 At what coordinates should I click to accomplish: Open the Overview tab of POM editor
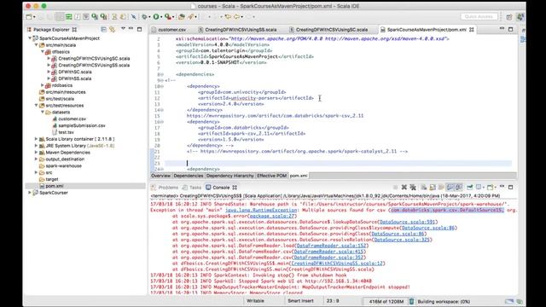point(161,176)
